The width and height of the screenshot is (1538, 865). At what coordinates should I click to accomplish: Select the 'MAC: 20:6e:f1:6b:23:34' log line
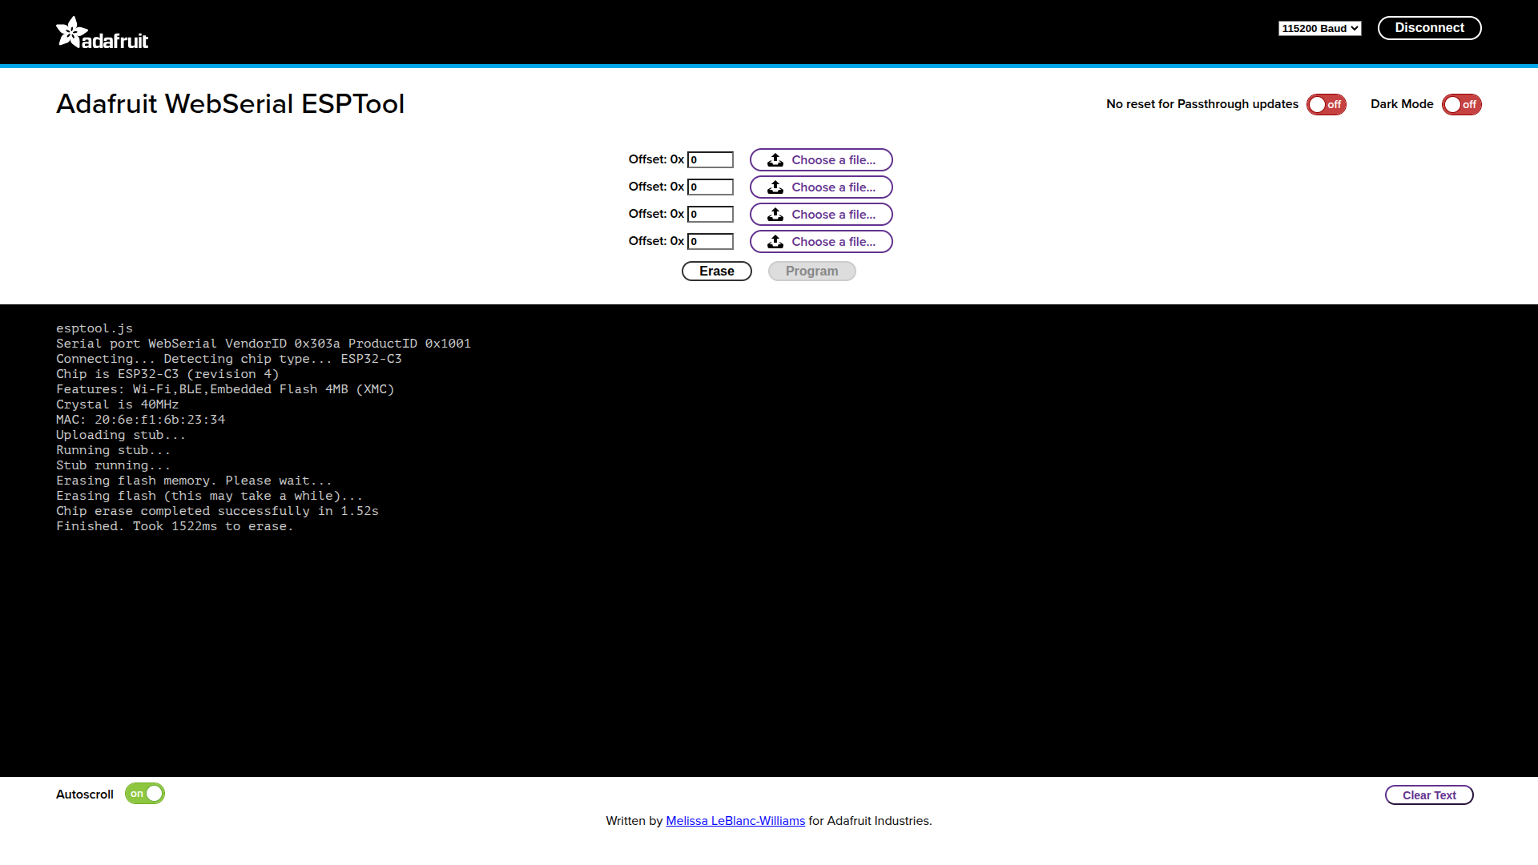pyautogui.click(x=141, y=420)
